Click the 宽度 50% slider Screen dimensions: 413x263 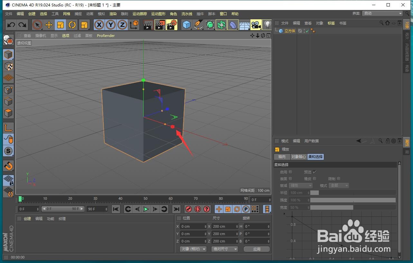[332, 207]
